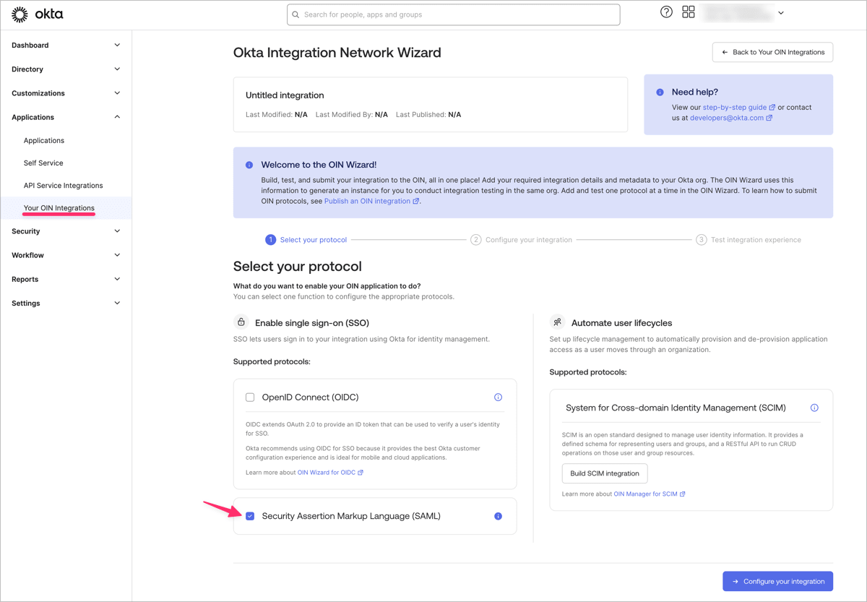
Task: Click the Configure your integration button
Action: point(778,581)
